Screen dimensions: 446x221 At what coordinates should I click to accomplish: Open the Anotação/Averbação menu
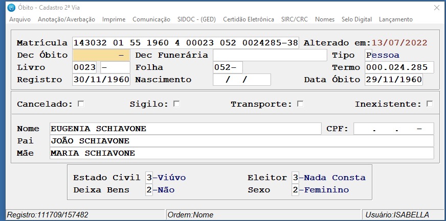(x=66, y=19)
